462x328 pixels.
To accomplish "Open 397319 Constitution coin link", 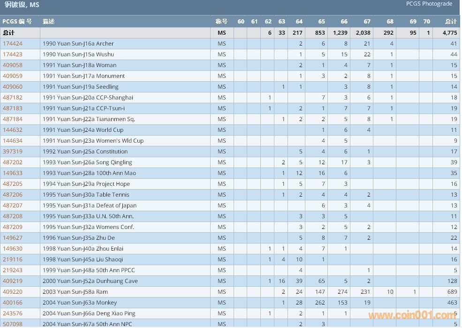I will [x=13, y=152].
